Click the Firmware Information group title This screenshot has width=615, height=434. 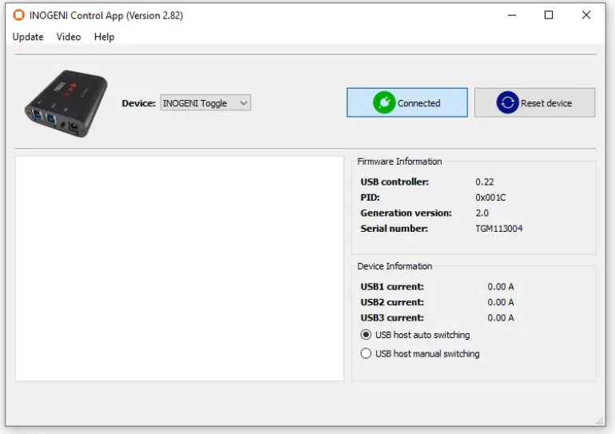pyautogui.click(x=399, y=161)
